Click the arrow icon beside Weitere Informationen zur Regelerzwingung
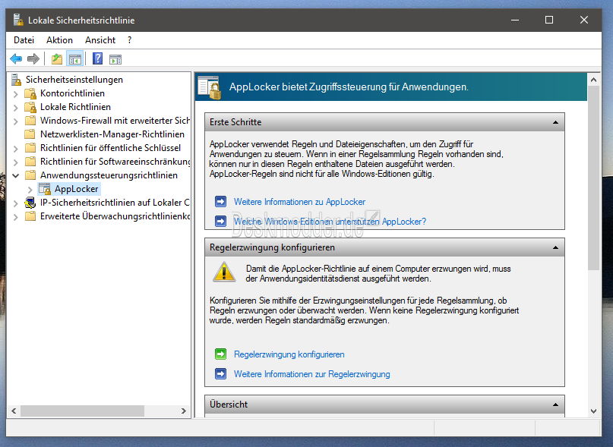This screenshot has height=447, width=613. point(220,374)
